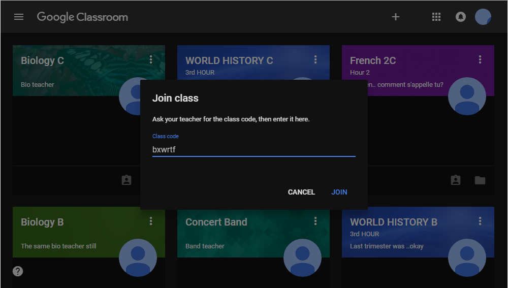Click the plus icon to add class
The image size is (508, 288).
tap(396, 17)
